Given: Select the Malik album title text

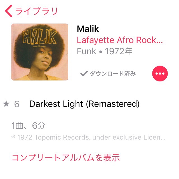Looking at the screenshot, I should [88, 29].
